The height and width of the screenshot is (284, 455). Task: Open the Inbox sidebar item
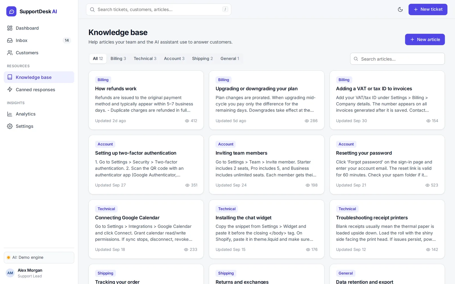point(39,40)
